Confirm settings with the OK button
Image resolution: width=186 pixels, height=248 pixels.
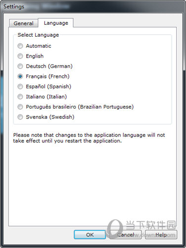coord(90,235)
